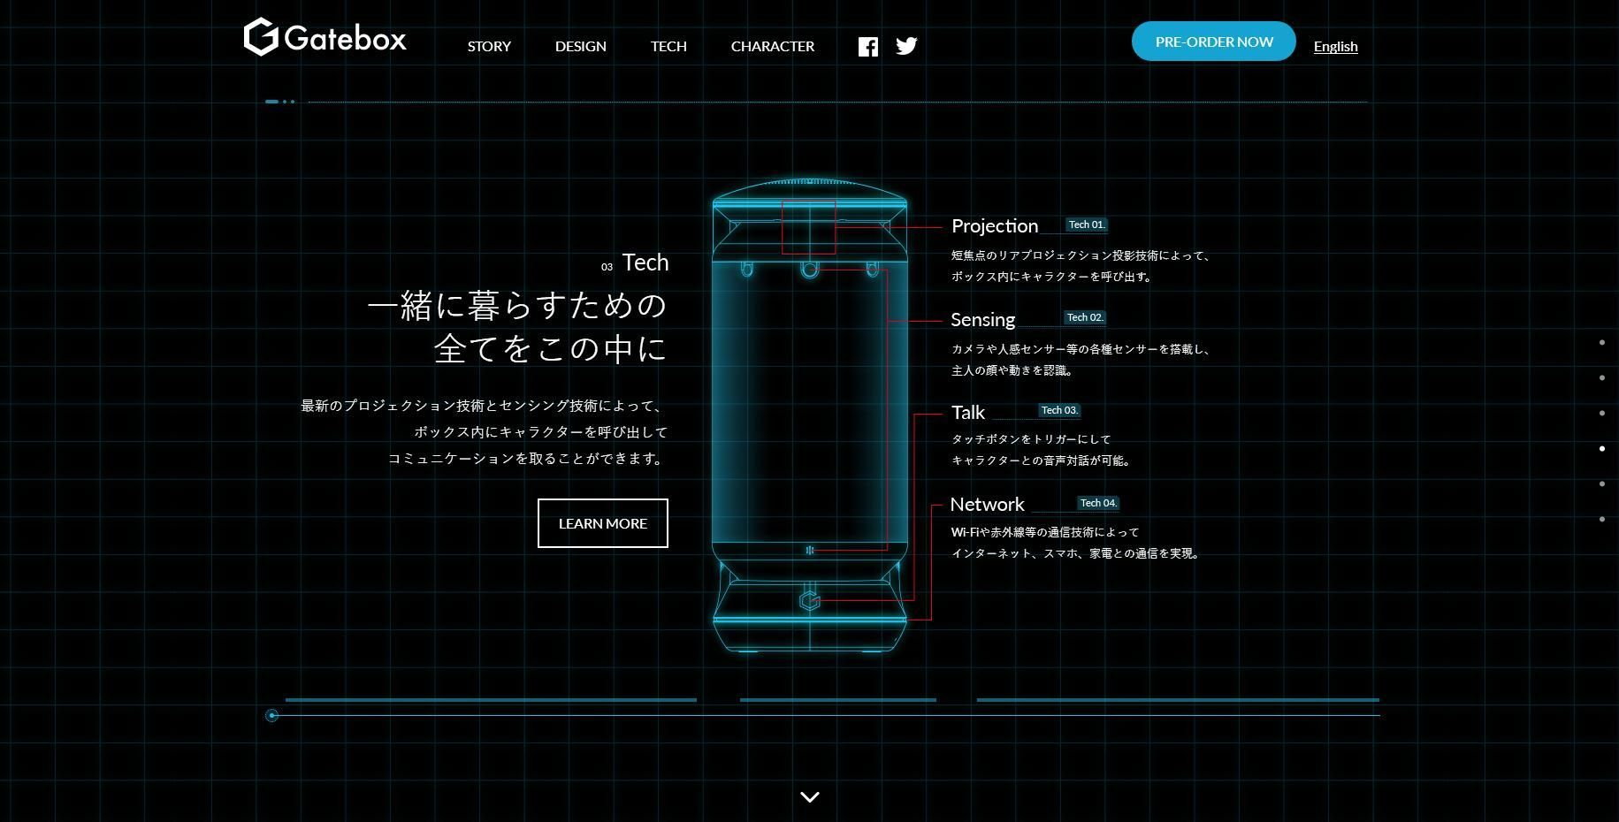The width and height of the screenshot is (1619, 822).
Task: Click the Gatebox logo
Action: point(325,37)
